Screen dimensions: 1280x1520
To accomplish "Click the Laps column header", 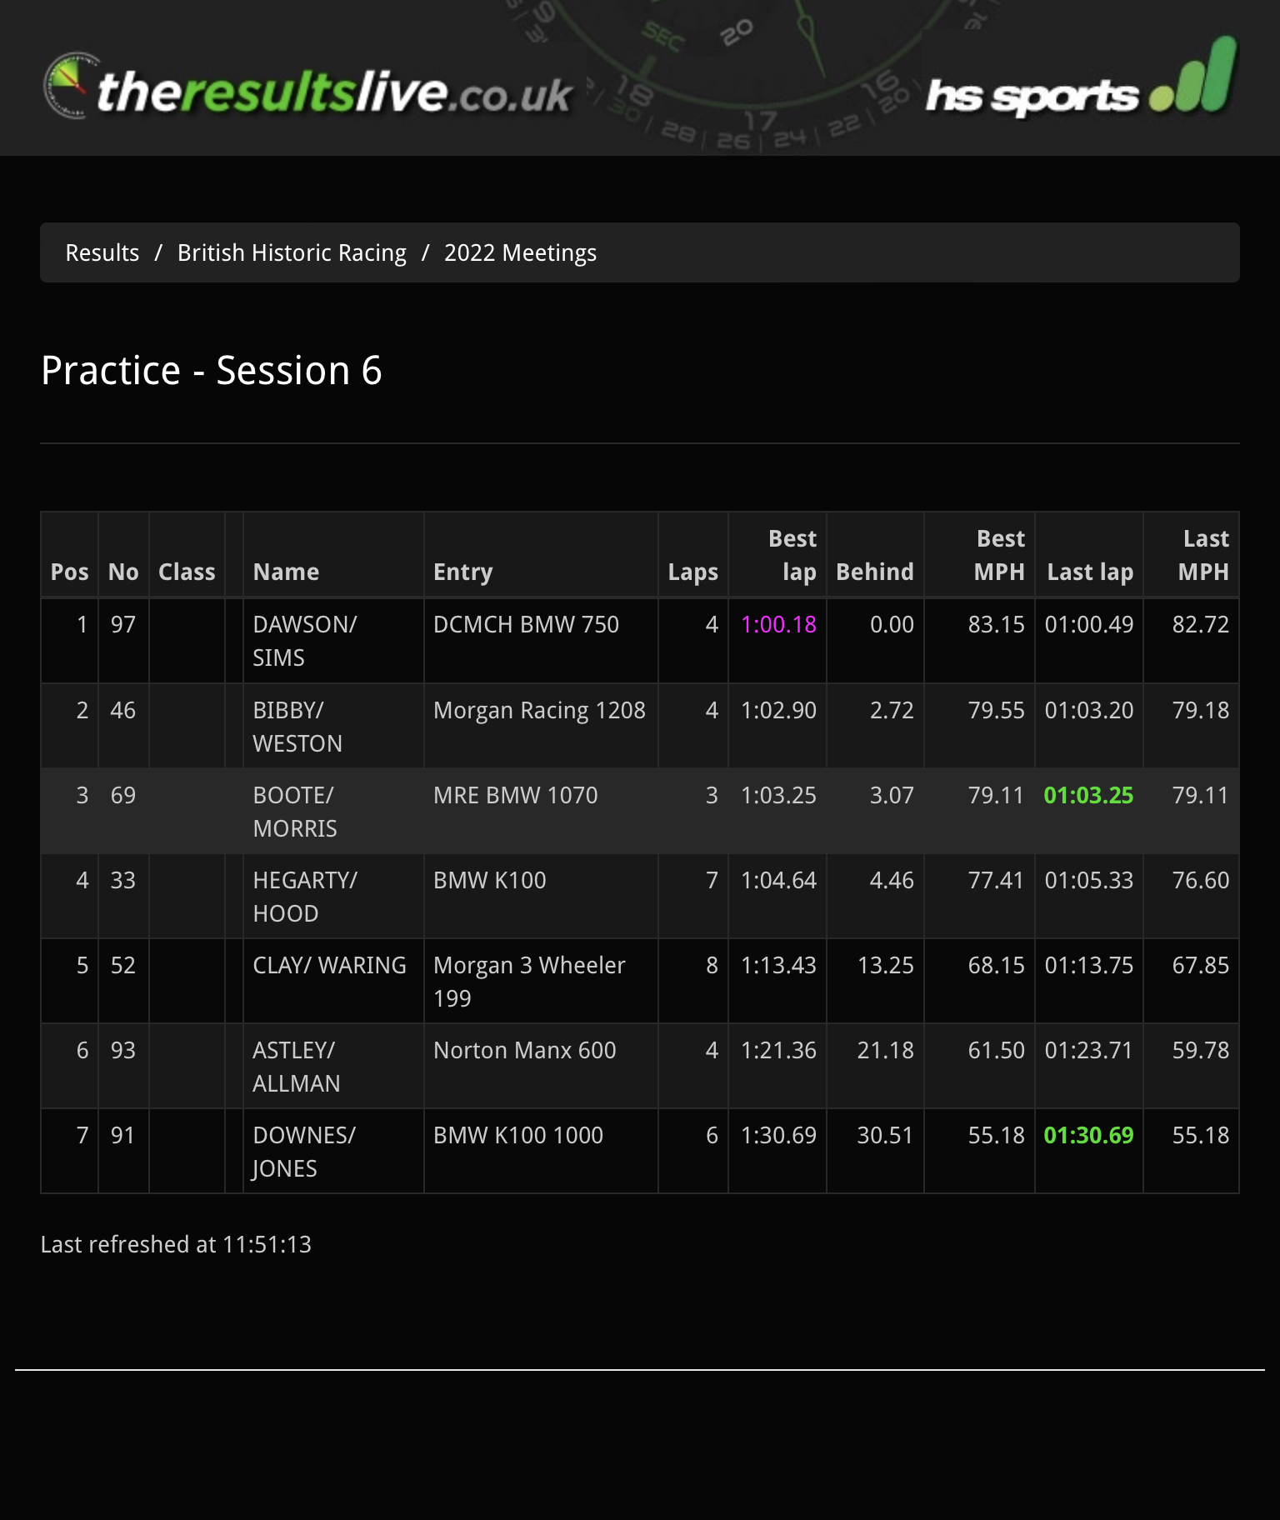I will pyautogui.click(x=692, y=572).
